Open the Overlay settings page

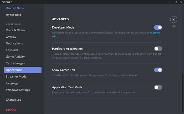(x=11, y=37)
